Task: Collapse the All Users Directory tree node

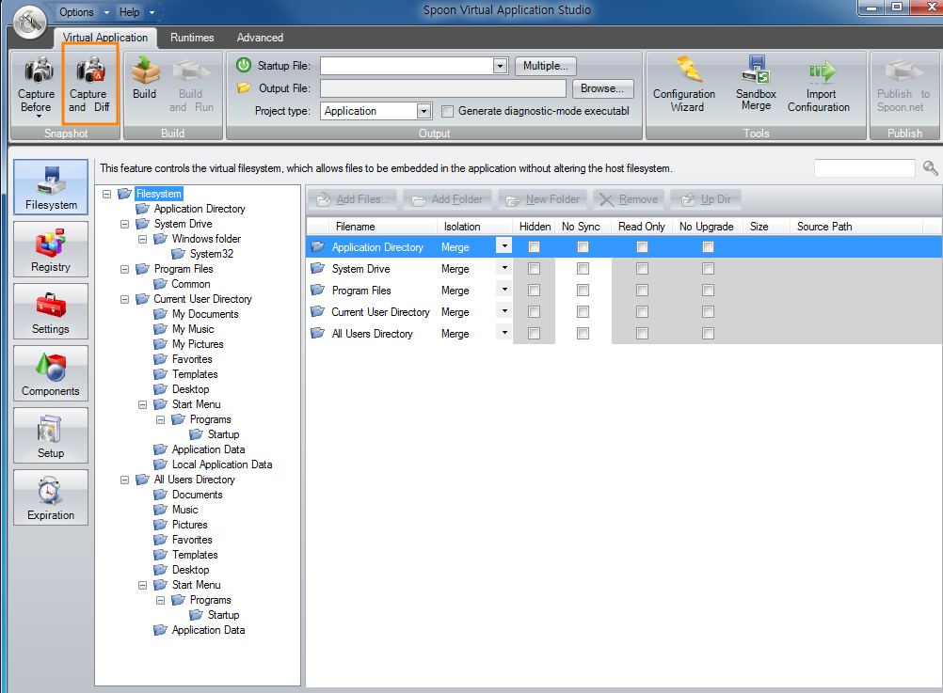Action: pyautogui.click(x=125, y=480)
